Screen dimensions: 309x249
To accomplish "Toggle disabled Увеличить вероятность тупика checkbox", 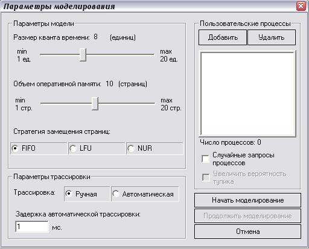I will tap(206, 177).
